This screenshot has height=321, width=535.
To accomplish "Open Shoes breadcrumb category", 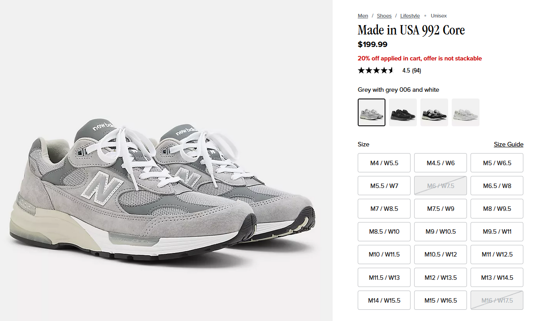I will click(x=384, y=16).
